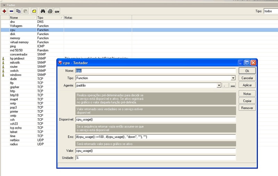Click the copy icon in Testes toolbar

(x=18, y=11)
